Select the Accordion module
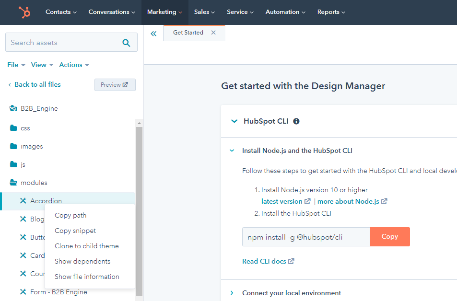Image resolution: width=457 pixels, height=301 pixels. pos(46,201)
